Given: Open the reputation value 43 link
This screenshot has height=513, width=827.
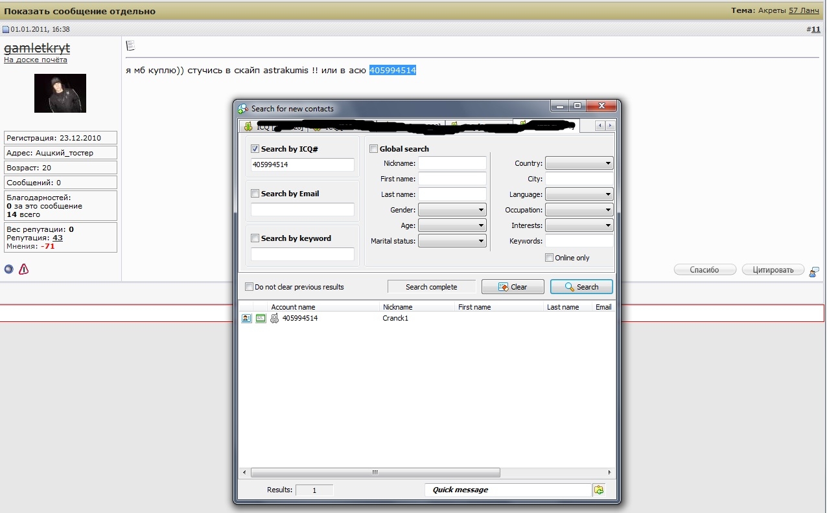Looking at the screenshot, I should [58, 238].
